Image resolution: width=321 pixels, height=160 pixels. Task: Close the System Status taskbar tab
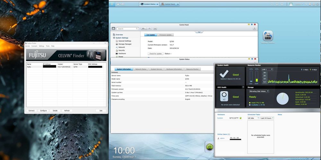tap(157, 4)
